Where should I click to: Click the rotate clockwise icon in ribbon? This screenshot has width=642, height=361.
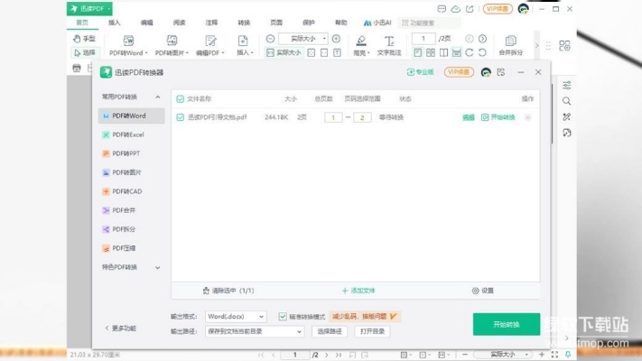pos(470,52)
